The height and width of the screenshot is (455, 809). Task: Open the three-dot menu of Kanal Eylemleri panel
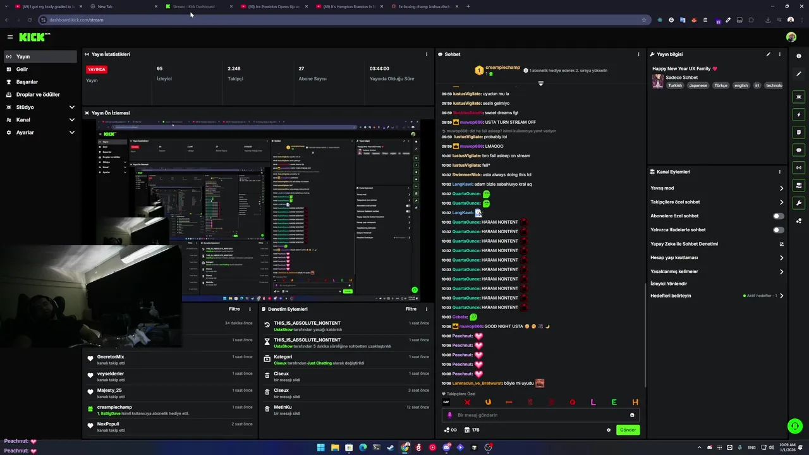779,172
